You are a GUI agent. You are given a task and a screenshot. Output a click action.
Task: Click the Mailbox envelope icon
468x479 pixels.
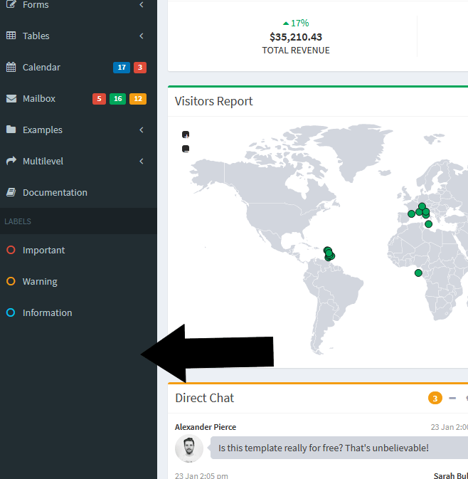pos(11,98)
